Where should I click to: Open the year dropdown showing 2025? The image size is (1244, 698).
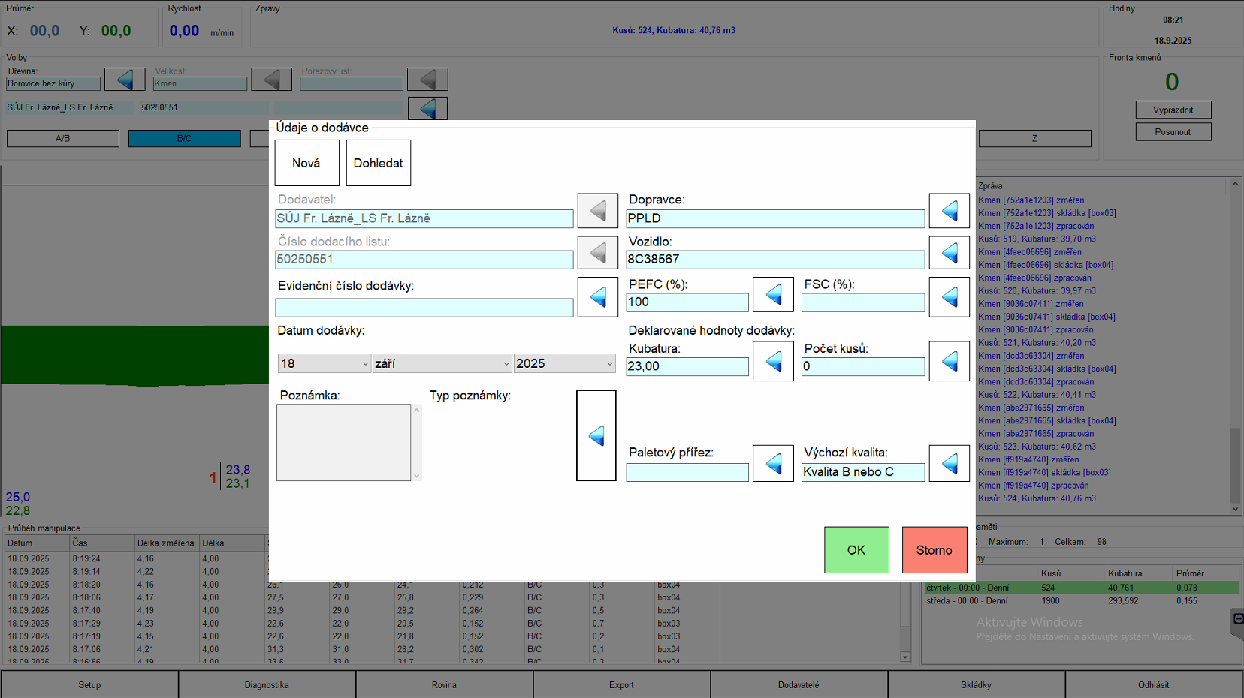[564, 363]
